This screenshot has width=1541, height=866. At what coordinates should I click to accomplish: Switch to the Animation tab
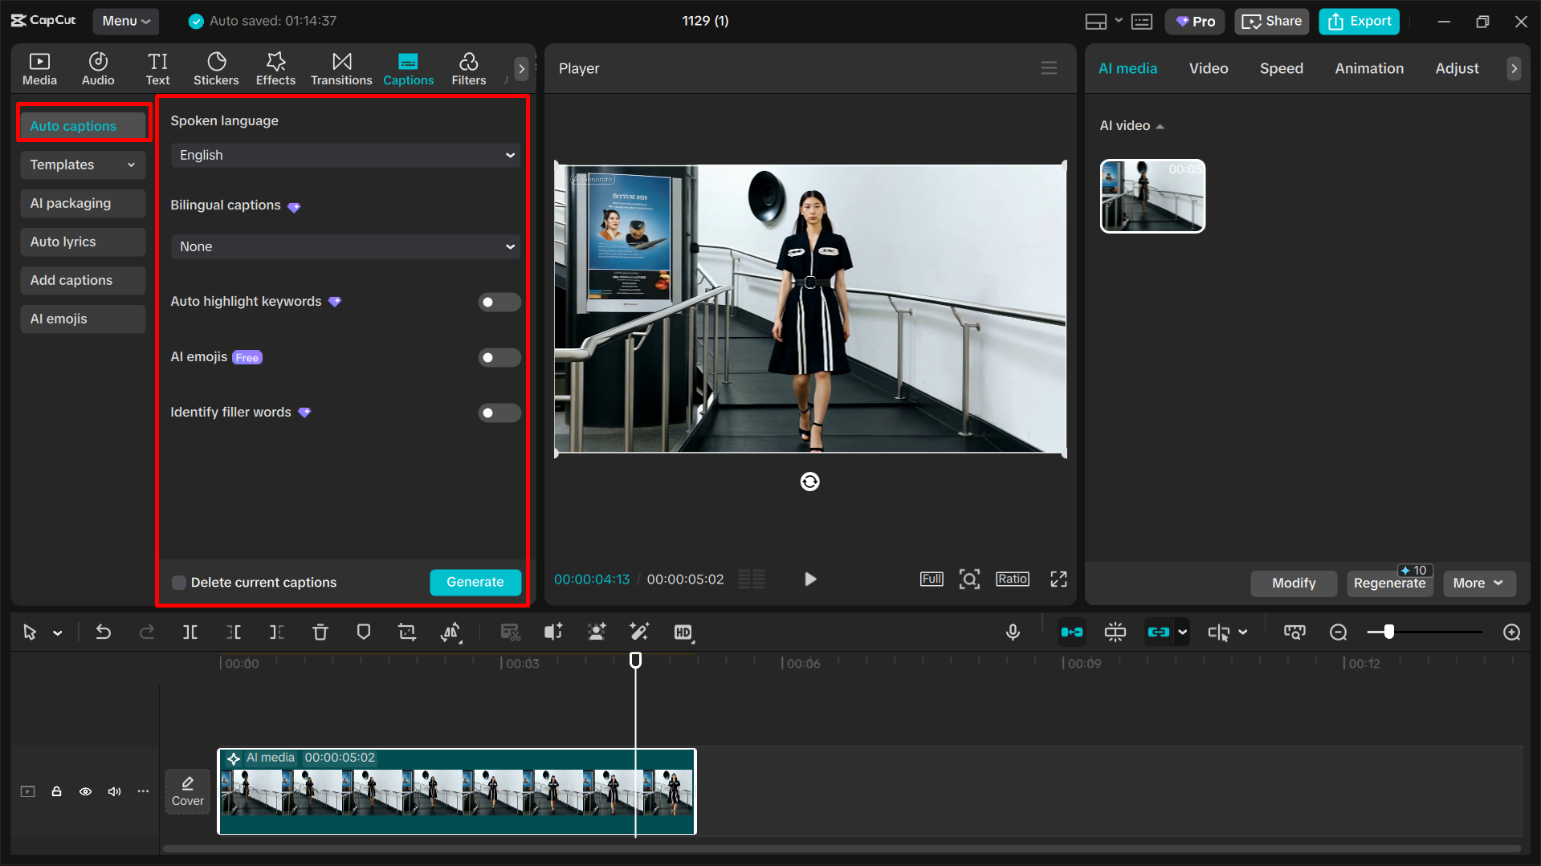pyautogui.click(x=1369, y=68)
